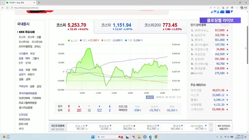The height and width of the screenshot is (140, 249).
Task: Open the Microsoft Edge taskbar icon
Action: (x=151, y=137)
